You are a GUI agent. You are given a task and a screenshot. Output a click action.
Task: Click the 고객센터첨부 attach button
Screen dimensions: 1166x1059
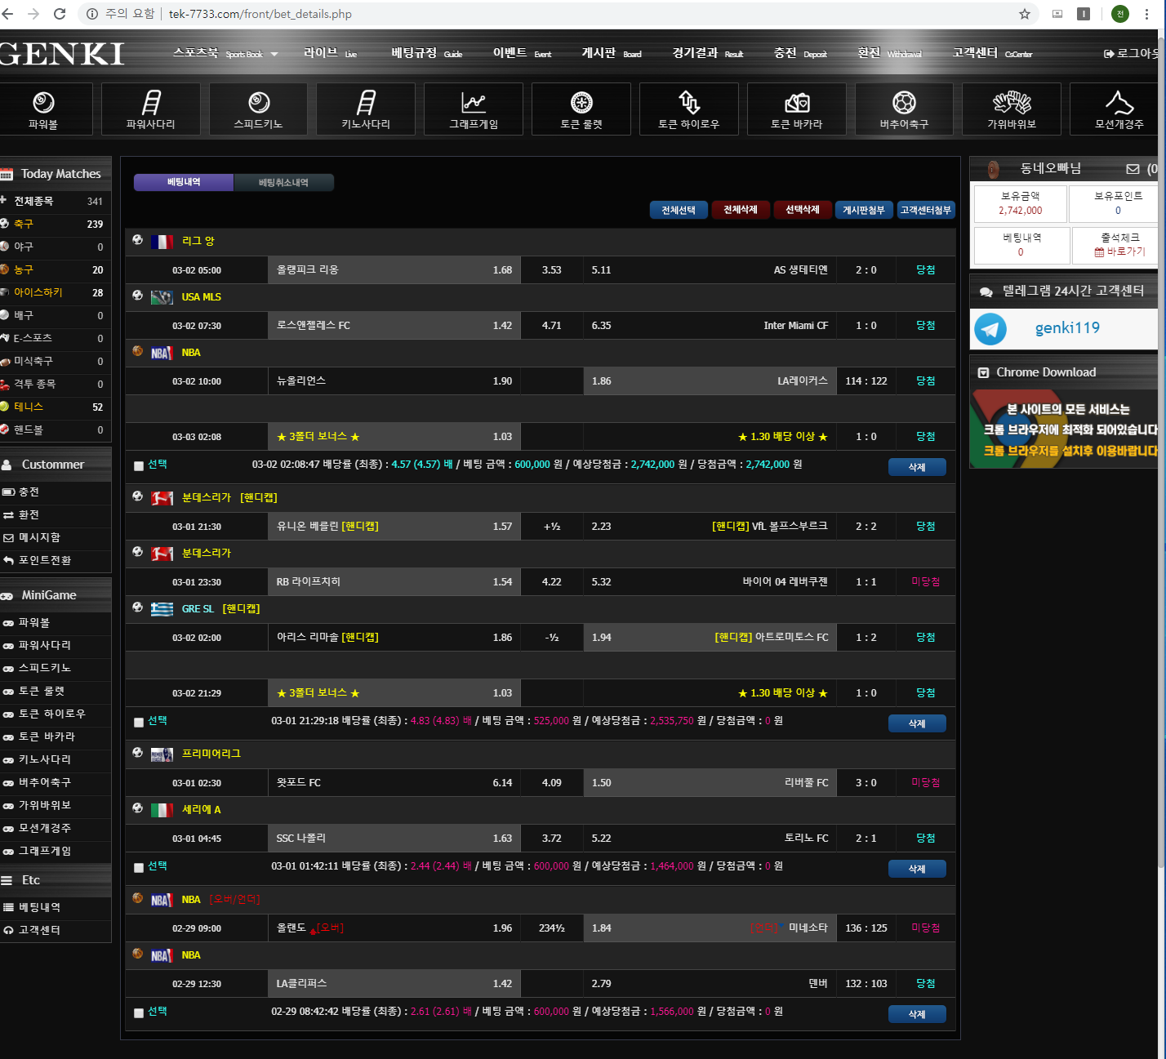pyautogui.click(x=926, y=210)
